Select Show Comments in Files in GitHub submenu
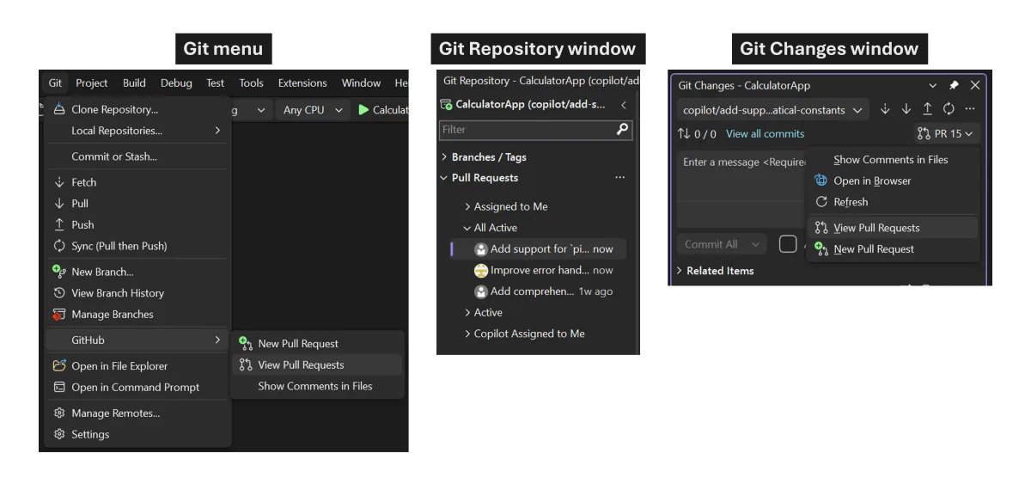The width and height of the screenshot is (1031, 484). tap(316, 386)
